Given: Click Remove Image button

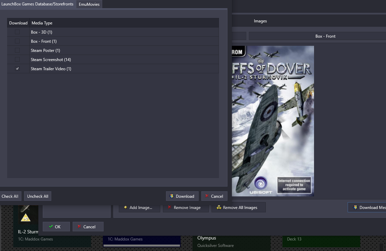Looking at the screenshot, I should click(x=186, y=208).
